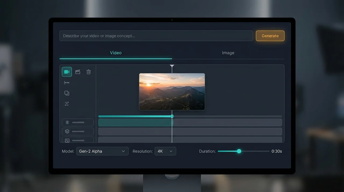
Task: Click the 0:30s duration value
Action: click(x=277, y=151)
